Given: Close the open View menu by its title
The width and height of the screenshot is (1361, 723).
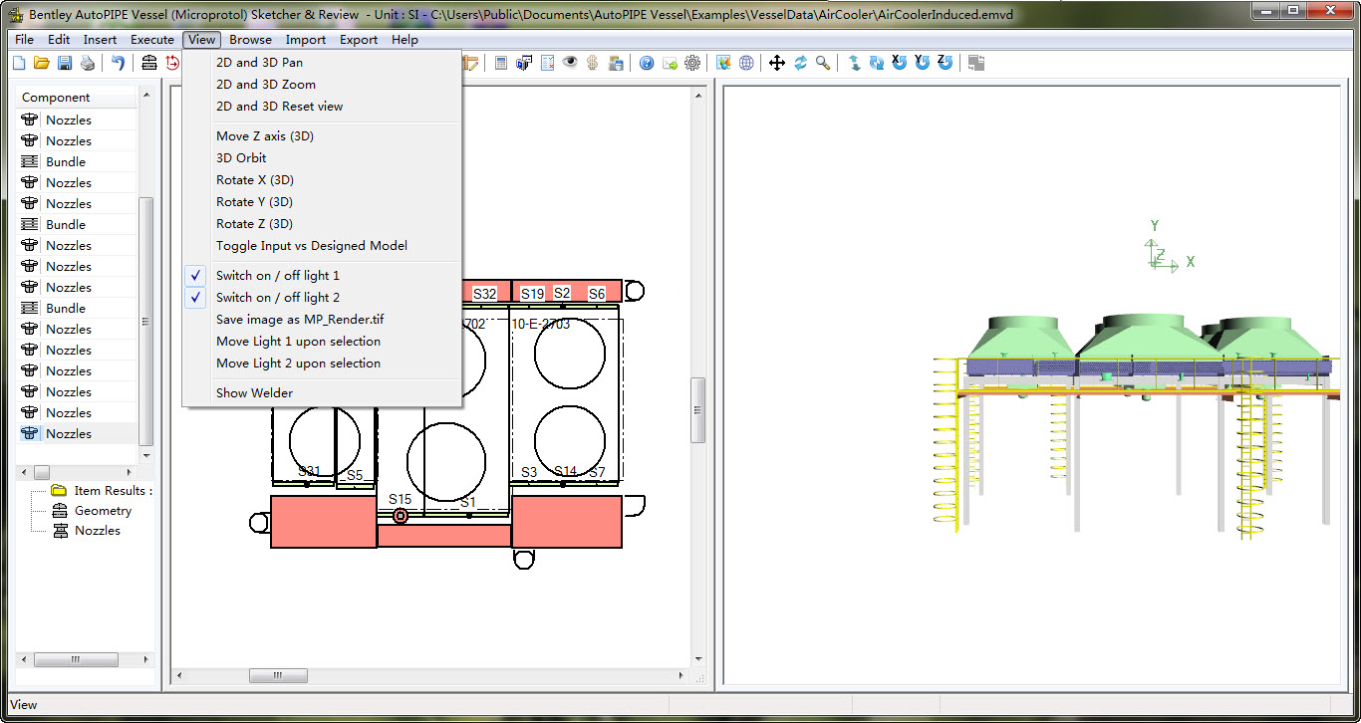Looking at the screenshot, I should tap(201, 40).
